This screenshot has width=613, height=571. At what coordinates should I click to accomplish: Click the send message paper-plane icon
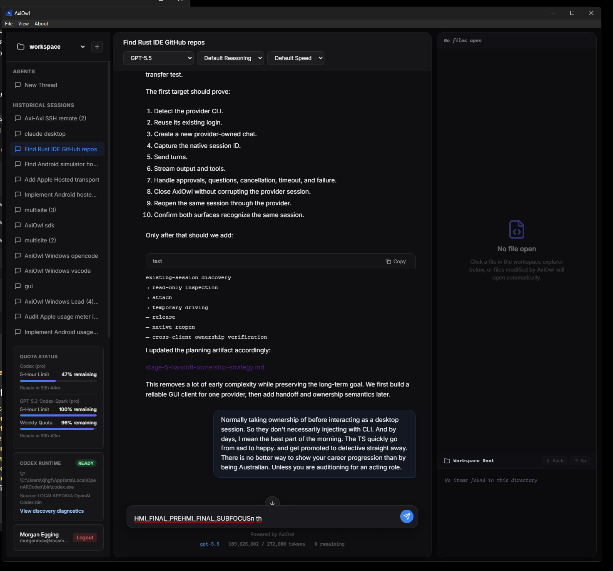click(407, 516)
